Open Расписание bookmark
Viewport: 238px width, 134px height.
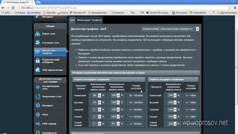(x=180, y=13)
